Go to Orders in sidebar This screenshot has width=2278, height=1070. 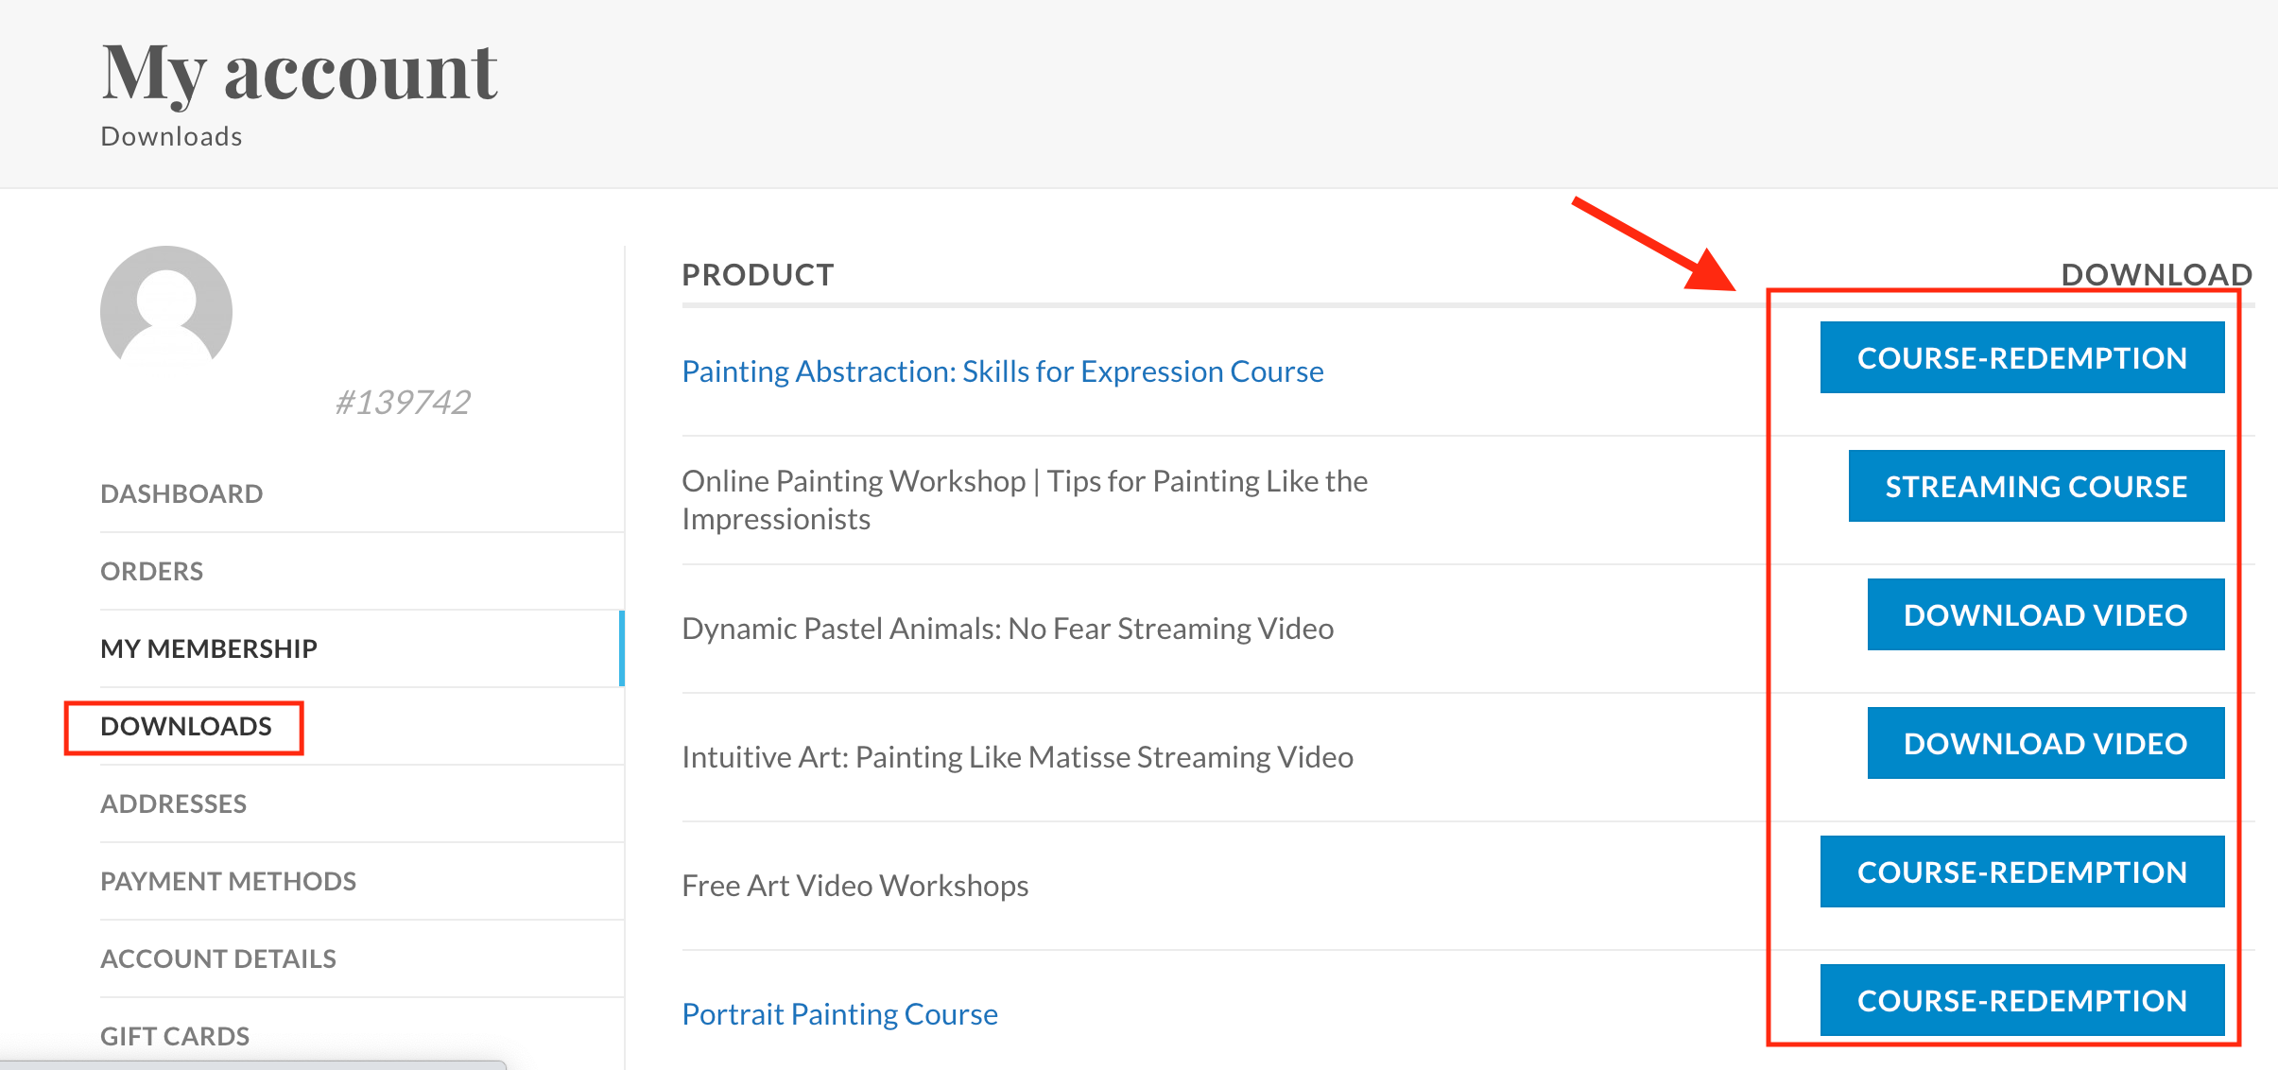pos(151,571)
